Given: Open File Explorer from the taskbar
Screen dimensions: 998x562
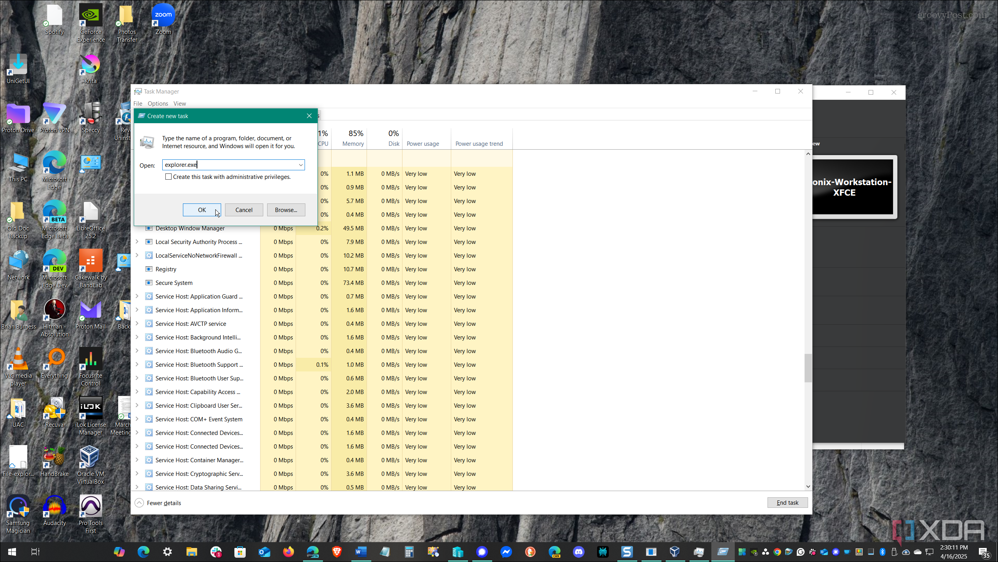Looking at the screenshot, I should 191,552.
